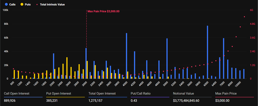Click the blue Calls bar at 2000 strike

(x=53, y=66)
